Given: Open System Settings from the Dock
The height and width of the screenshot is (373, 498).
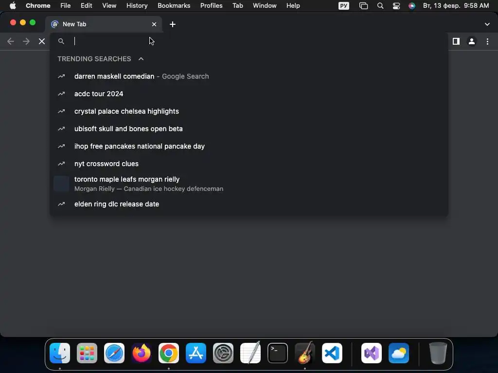Looking at the screenshot, I should pos(223,353).
